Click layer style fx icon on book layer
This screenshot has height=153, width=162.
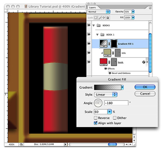[144, 62]
